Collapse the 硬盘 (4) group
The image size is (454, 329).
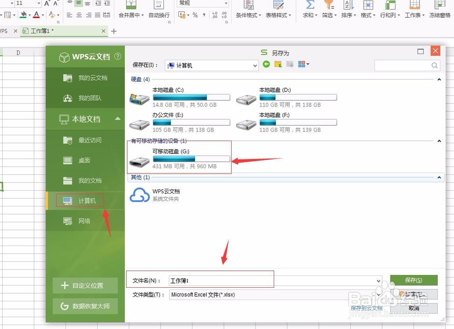pyautogui.click(x=439, y=79)
